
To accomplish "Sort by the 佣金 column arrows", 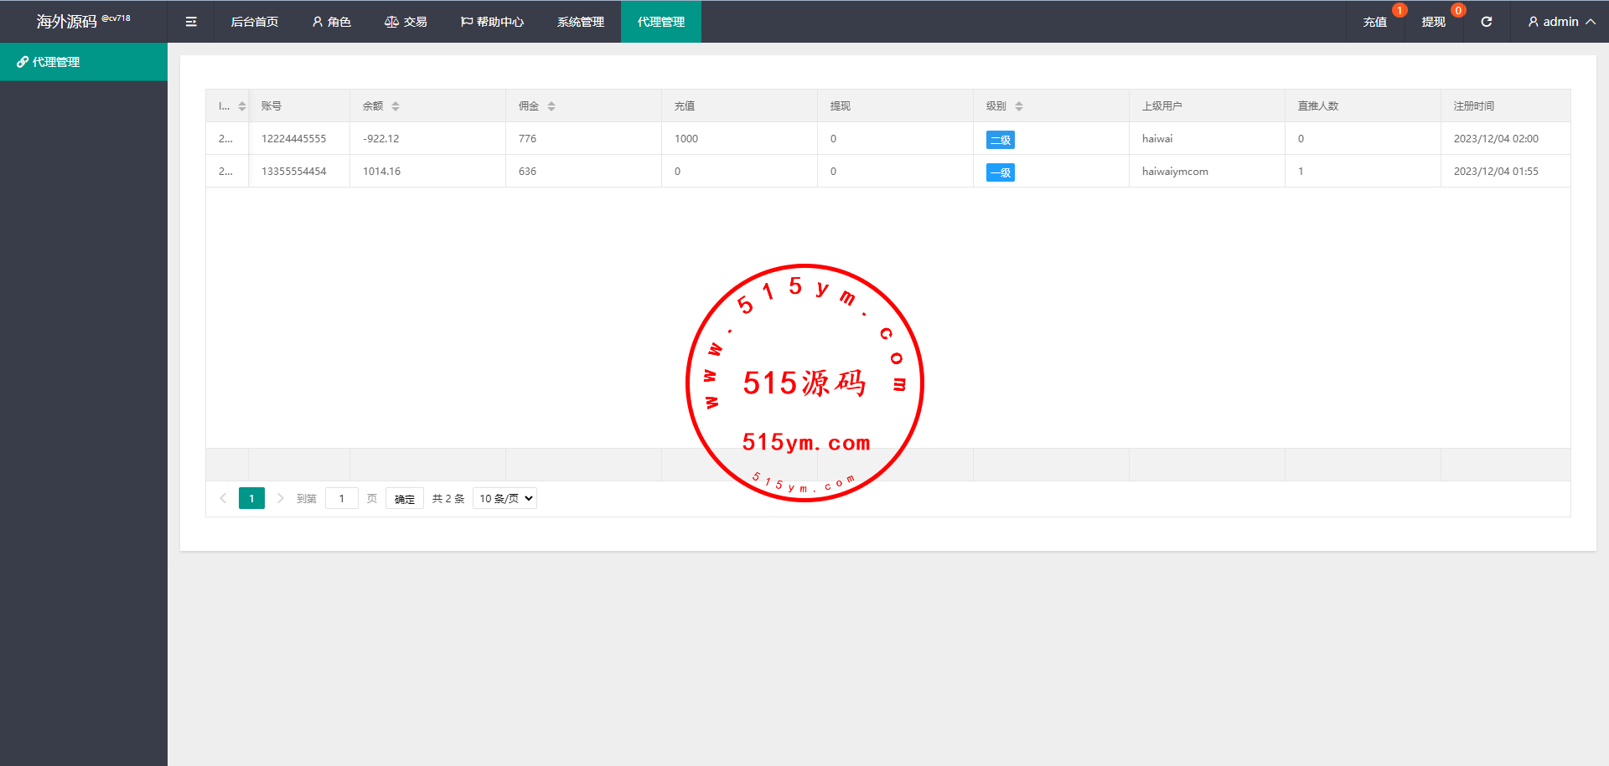I will [551, 106].
